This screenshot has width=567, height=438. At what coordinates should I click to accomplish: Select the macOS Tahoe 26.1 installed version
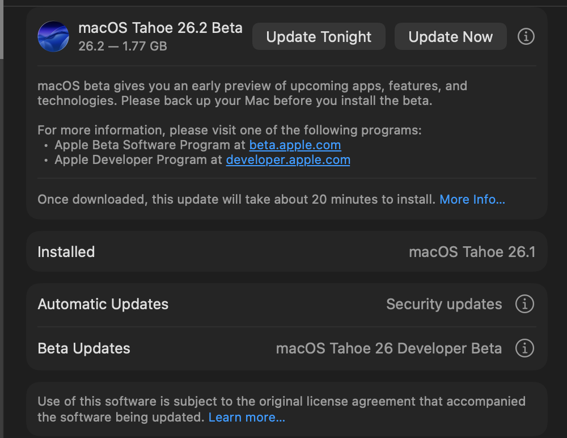point(472,252)
